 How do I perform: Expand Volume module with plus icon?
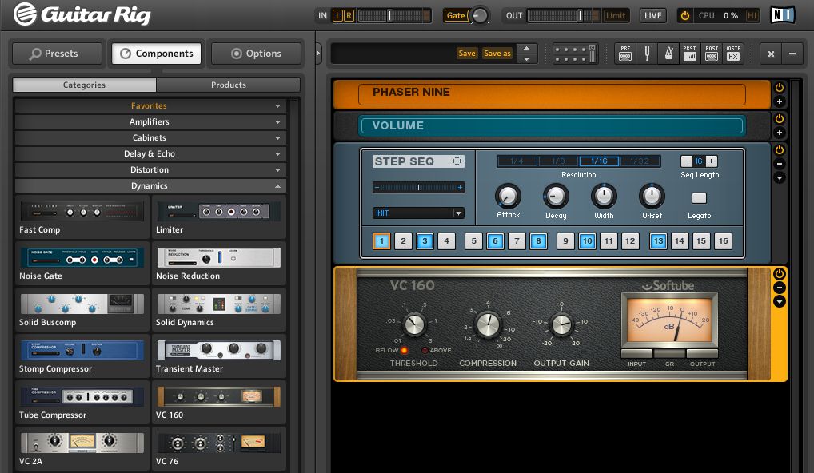tap(780, 133)
